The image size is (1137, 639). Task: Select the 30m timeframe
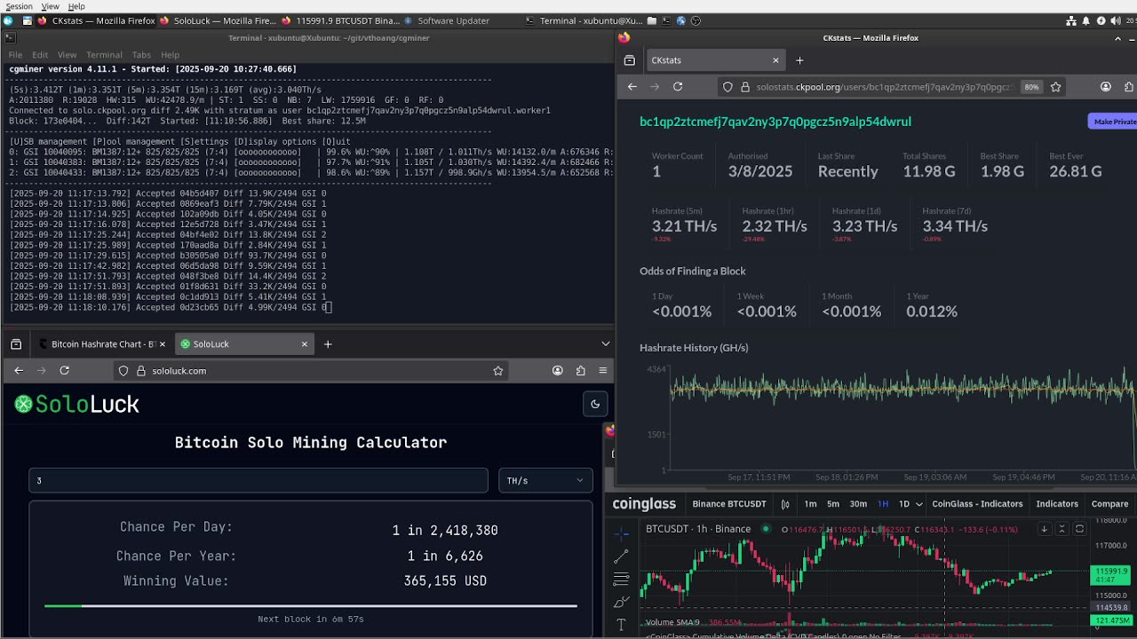pyautogui.click(x=858, y=504)
